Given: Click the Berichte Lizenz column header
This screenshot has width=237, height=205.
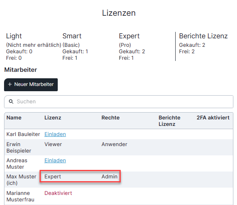Looking at the screenshot, I should [170, 121].
